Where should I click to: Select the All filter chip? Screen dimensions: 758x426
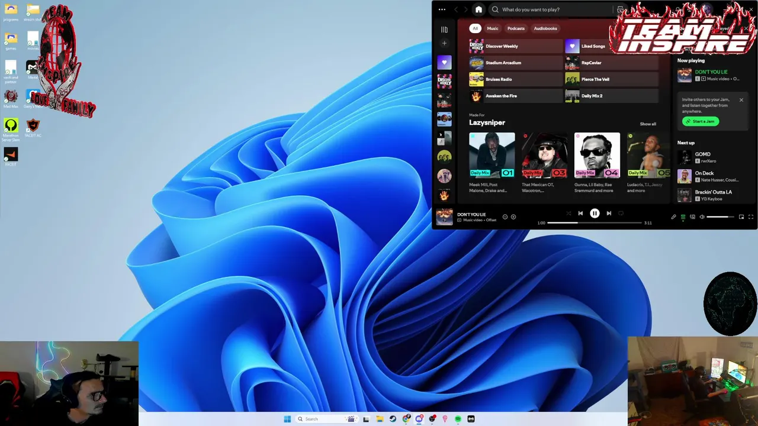pos(475,28)
